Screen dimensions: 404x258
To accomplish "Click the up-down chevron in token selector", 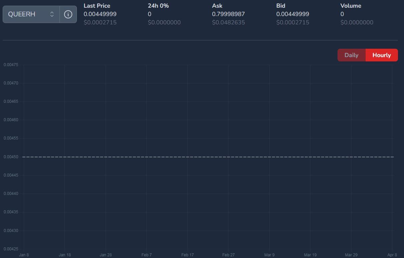I will point(52,14).
